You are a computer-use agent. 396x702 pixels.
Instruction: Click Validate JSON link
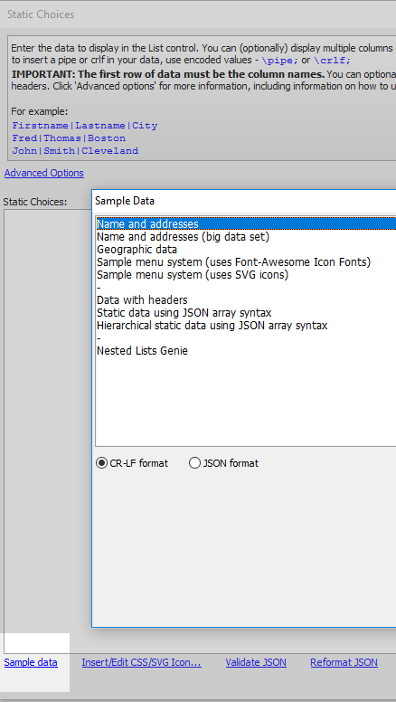click(x=256, y=662)
